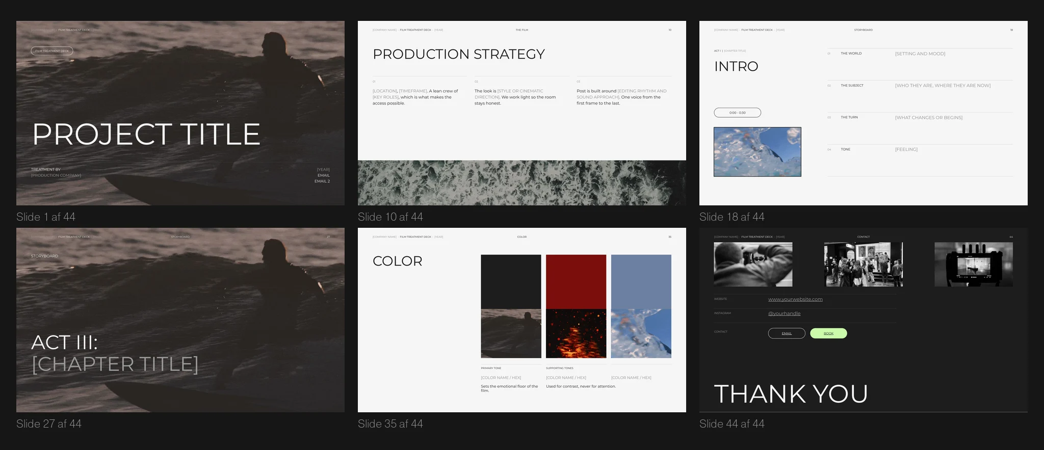Image resolution: width=1044 pixels, height=450 pixels.
Task: Click the paragraph starting "The look is"
Action: click(515, 97)
